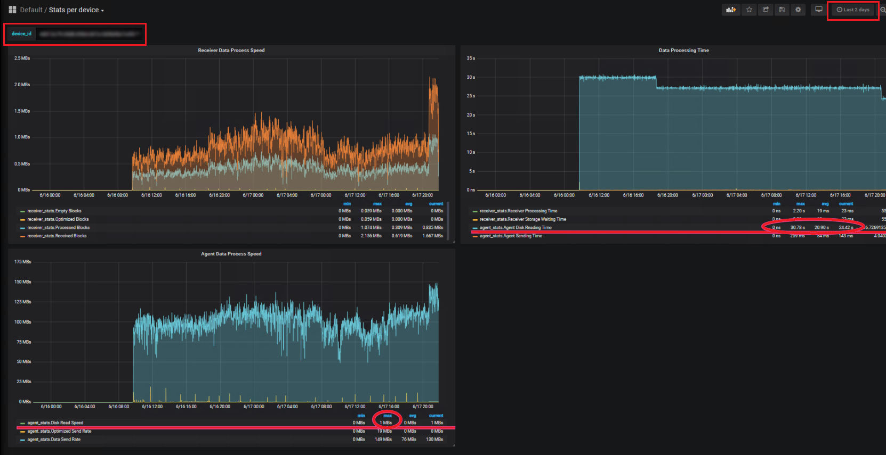This screenshot has width=886, height=455.
Task: Sort Receiver legend by max column
Action: pos(377,204)
